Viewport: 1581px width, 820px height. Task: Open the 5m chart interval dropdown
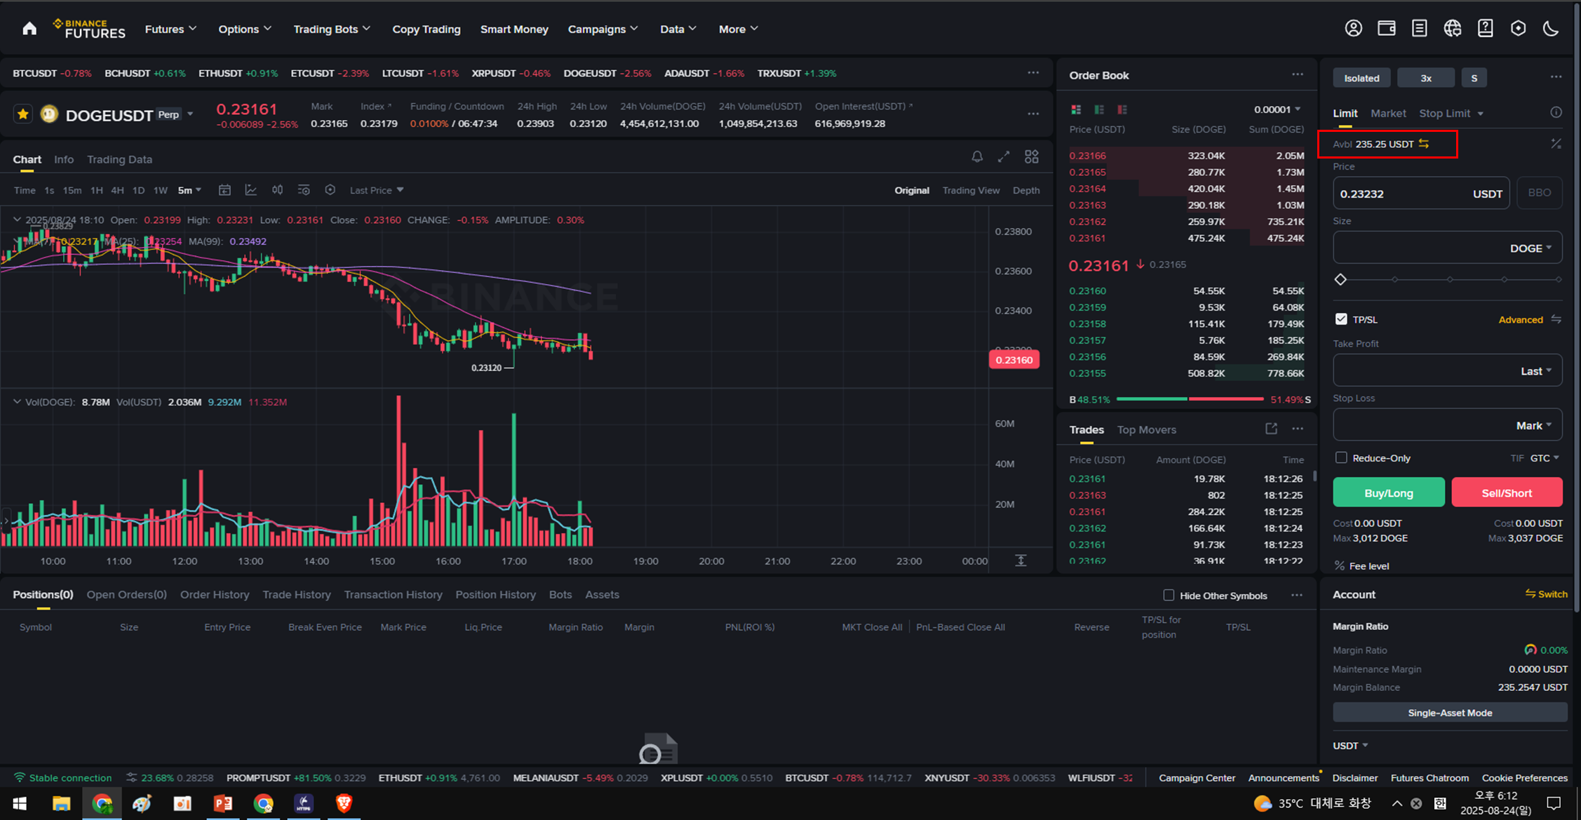click(189, 190)
